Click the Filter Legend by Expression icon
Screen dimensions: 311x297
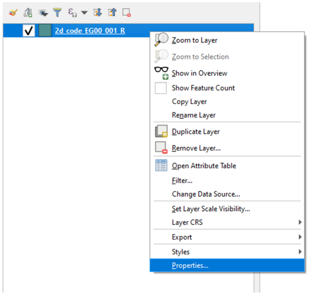point(72,12)
